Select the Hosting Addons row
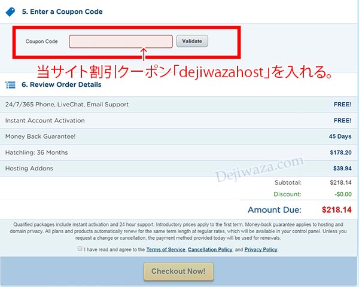The image size is (359, 287). [180, 169]
